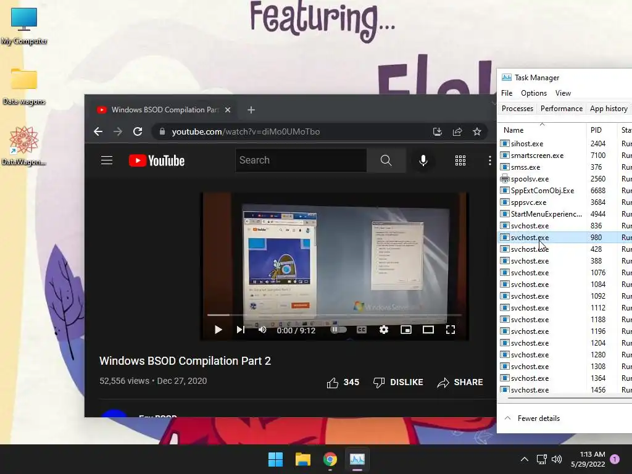Switch to the Performance tab
This screenshot has width=632, height=474.
point(562,109)
